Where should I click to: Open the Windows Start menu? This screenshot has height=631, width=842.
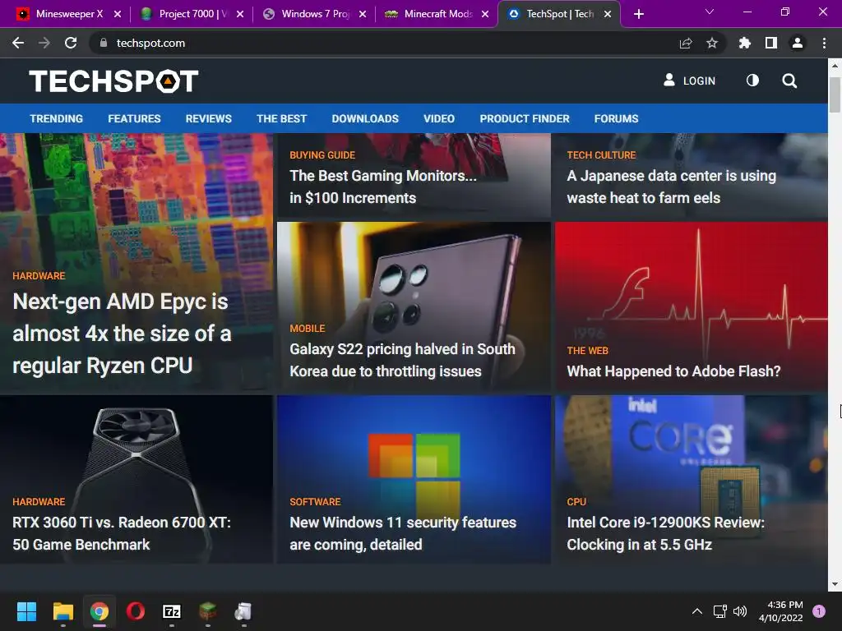(x=26, y=611)
